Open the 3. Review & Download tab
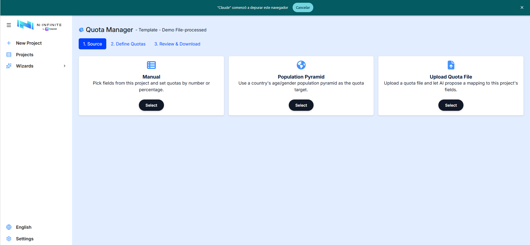The height and width of the screenshot is (245, 530). pyautogui.click(x=177, y=44)
